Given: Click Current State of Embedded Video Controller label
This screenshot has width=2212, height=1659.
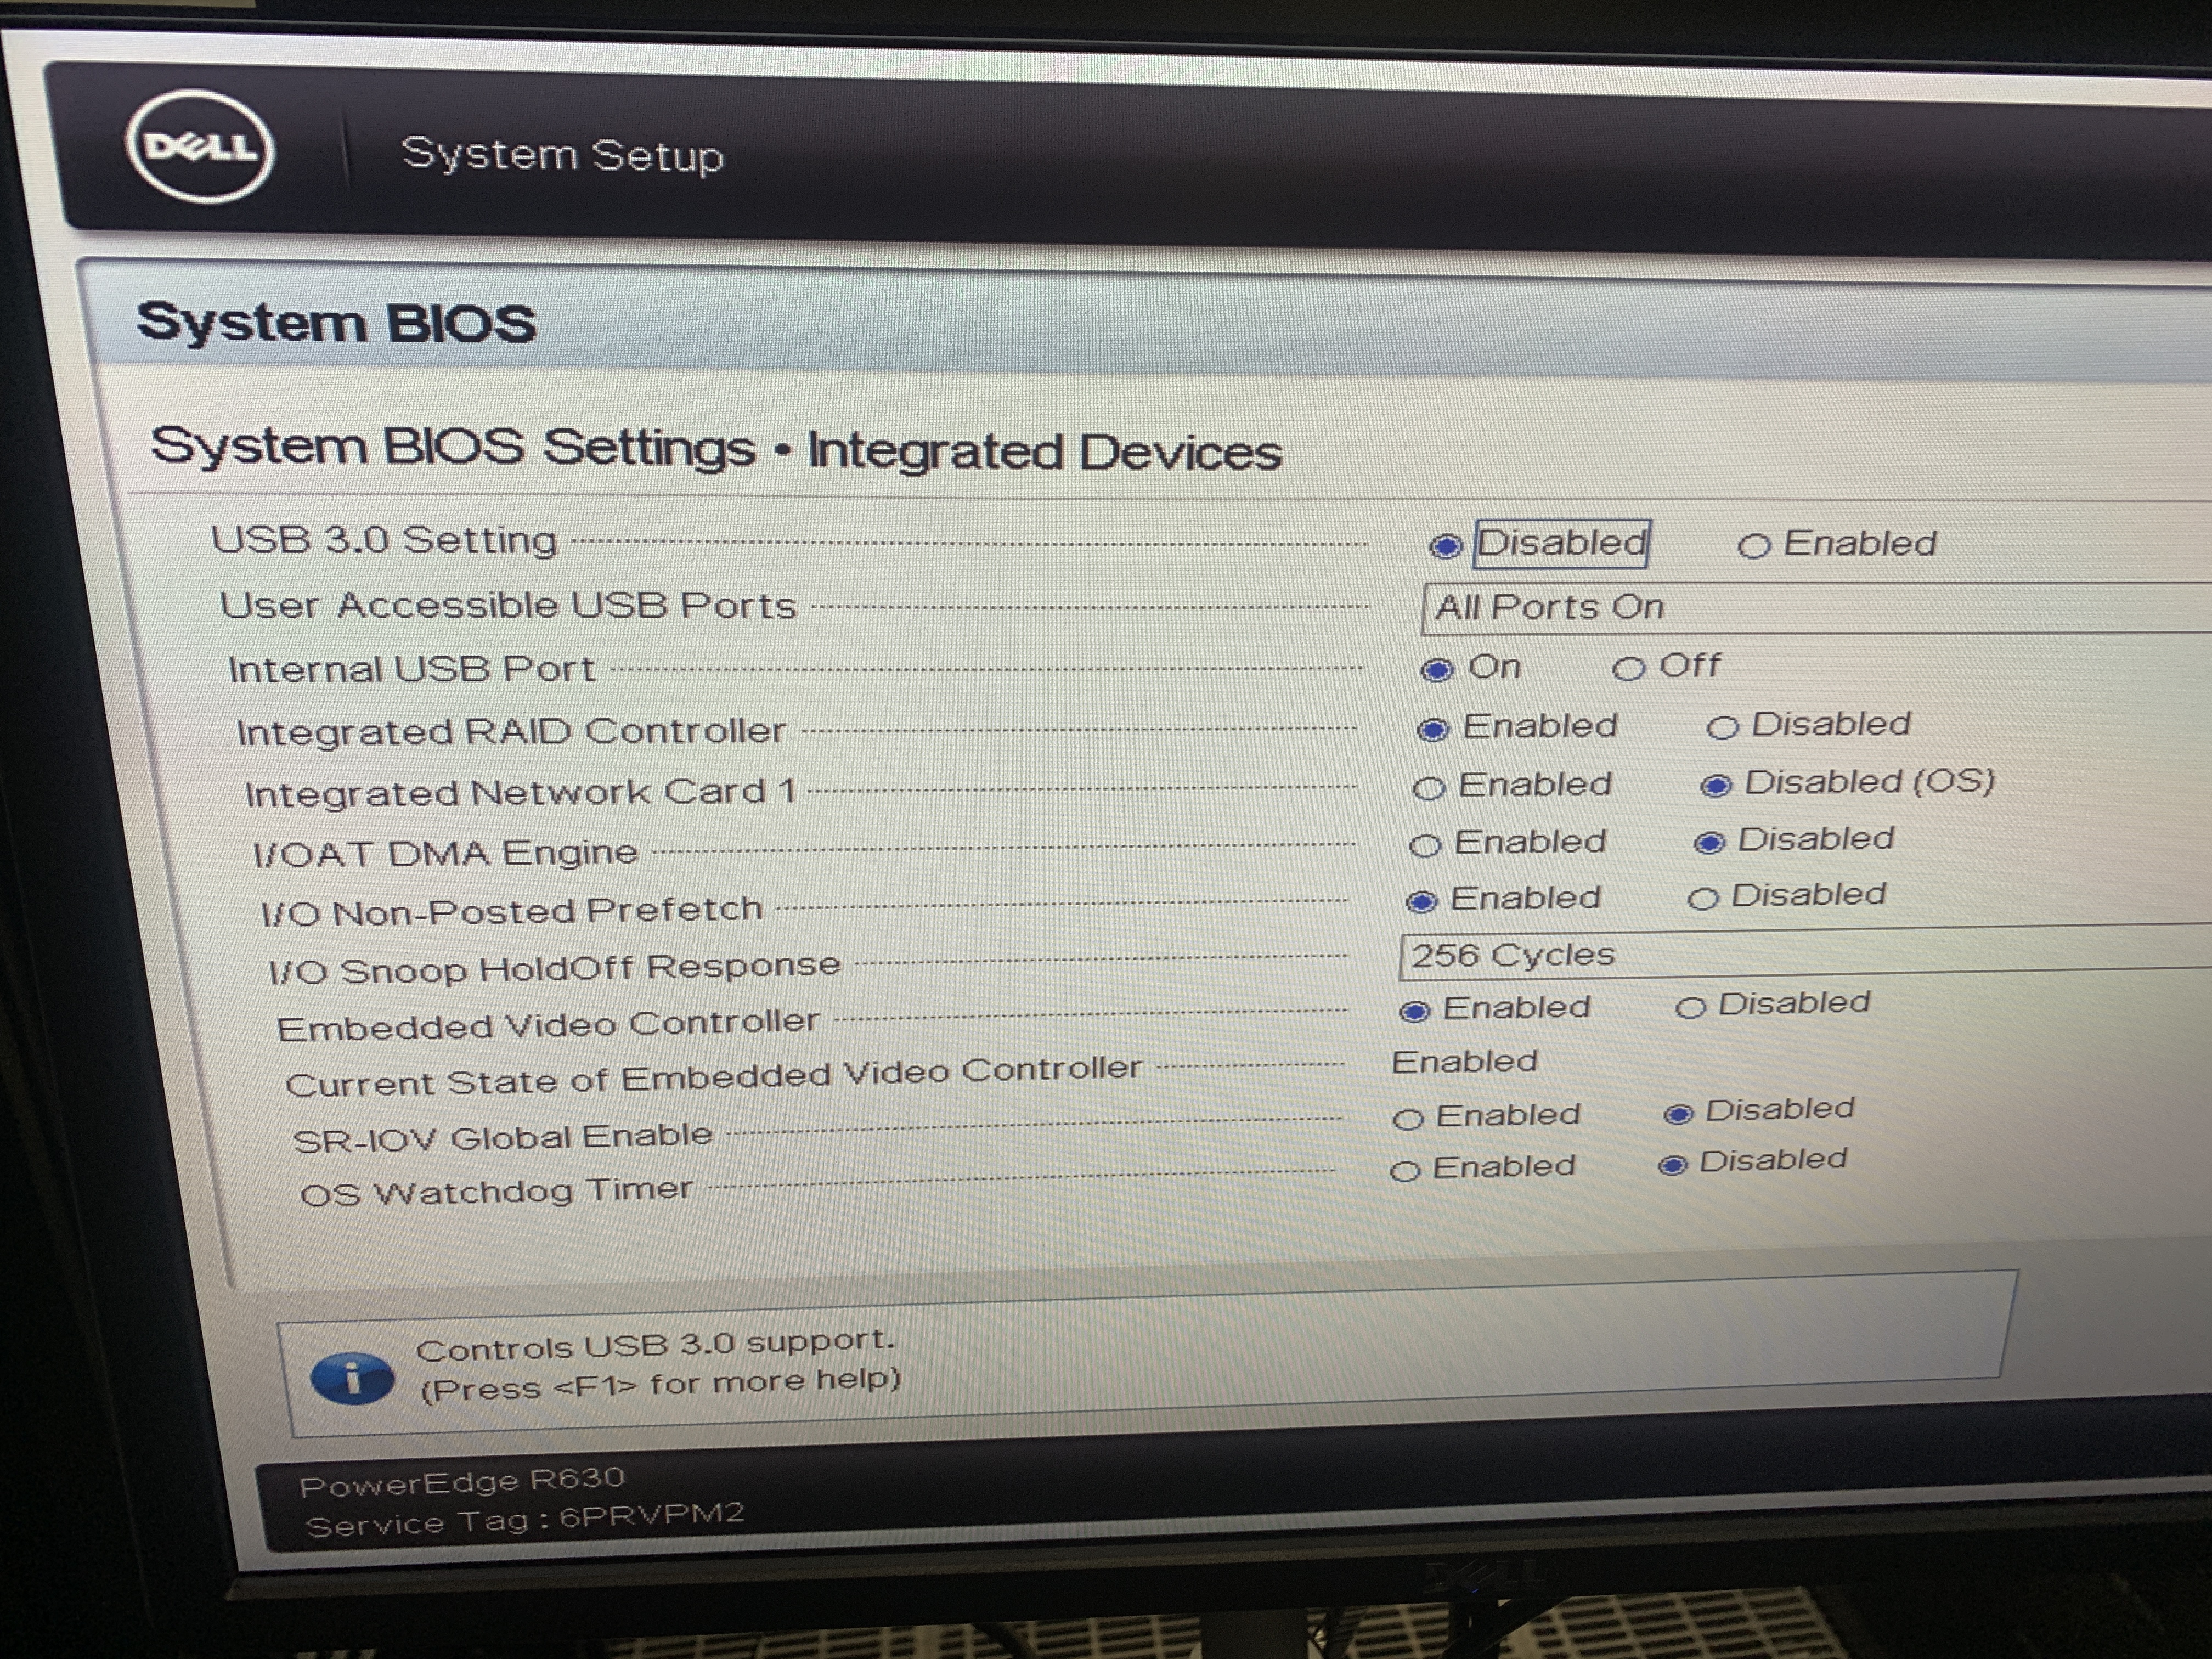Looking at the screenshot, I should point(713,1076).
